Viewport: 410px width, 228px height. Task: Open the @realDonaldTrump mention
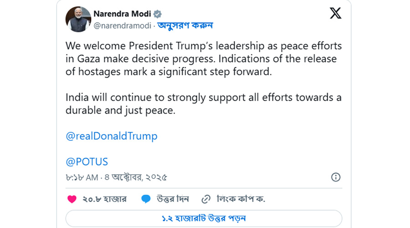coord(112,136)
